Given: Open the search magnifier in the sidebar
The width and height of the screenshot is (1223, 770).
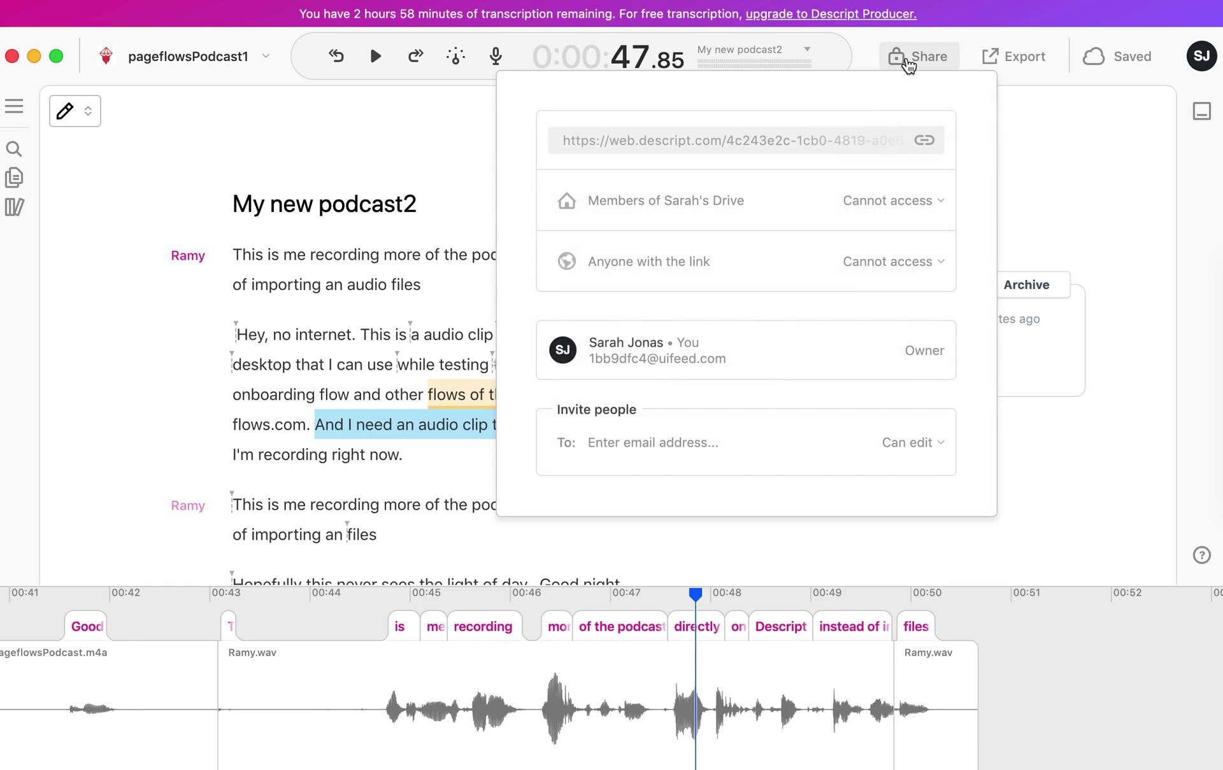Looking at the screenshot, I should [x=14, y=149].
